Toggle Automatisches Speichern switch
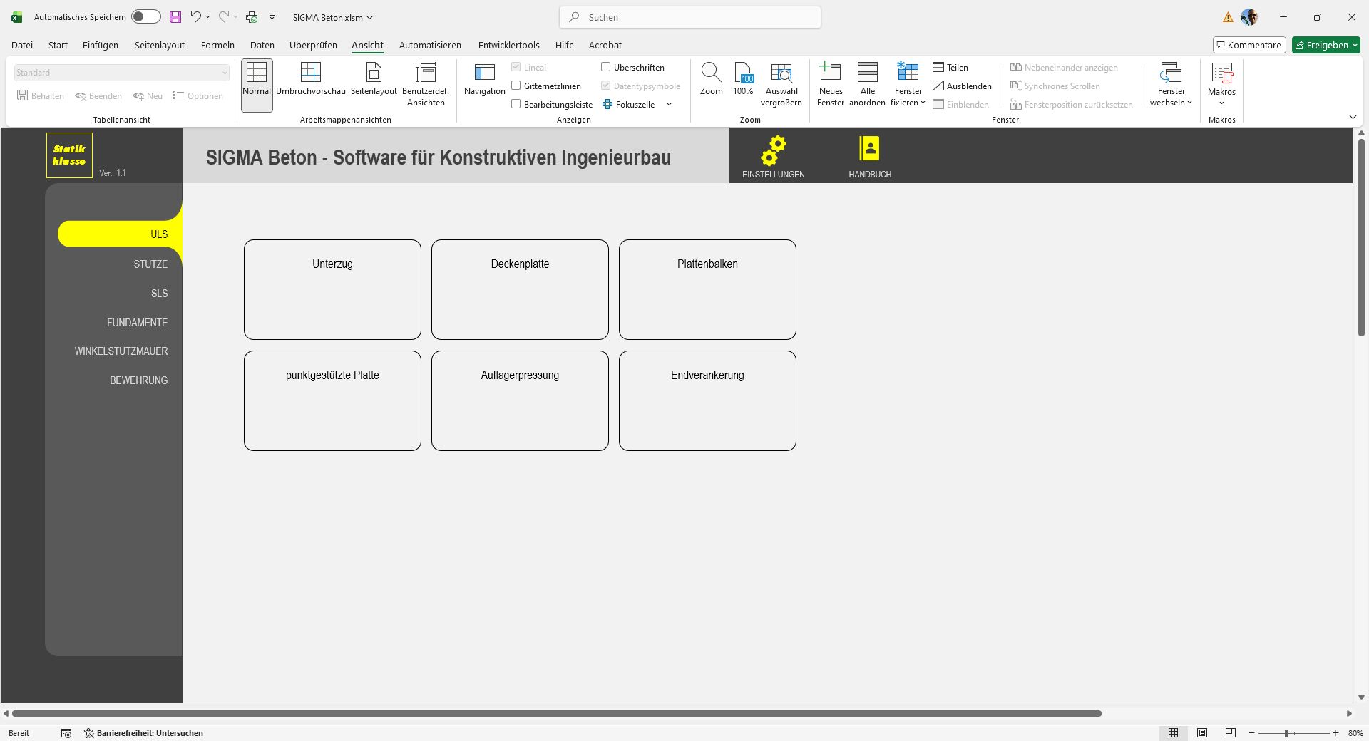 pos(145,17)
